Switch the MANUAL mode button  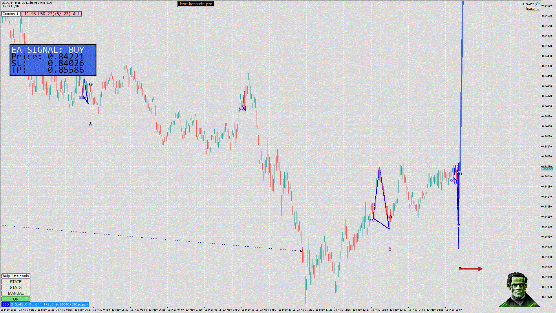coord(16,293)
